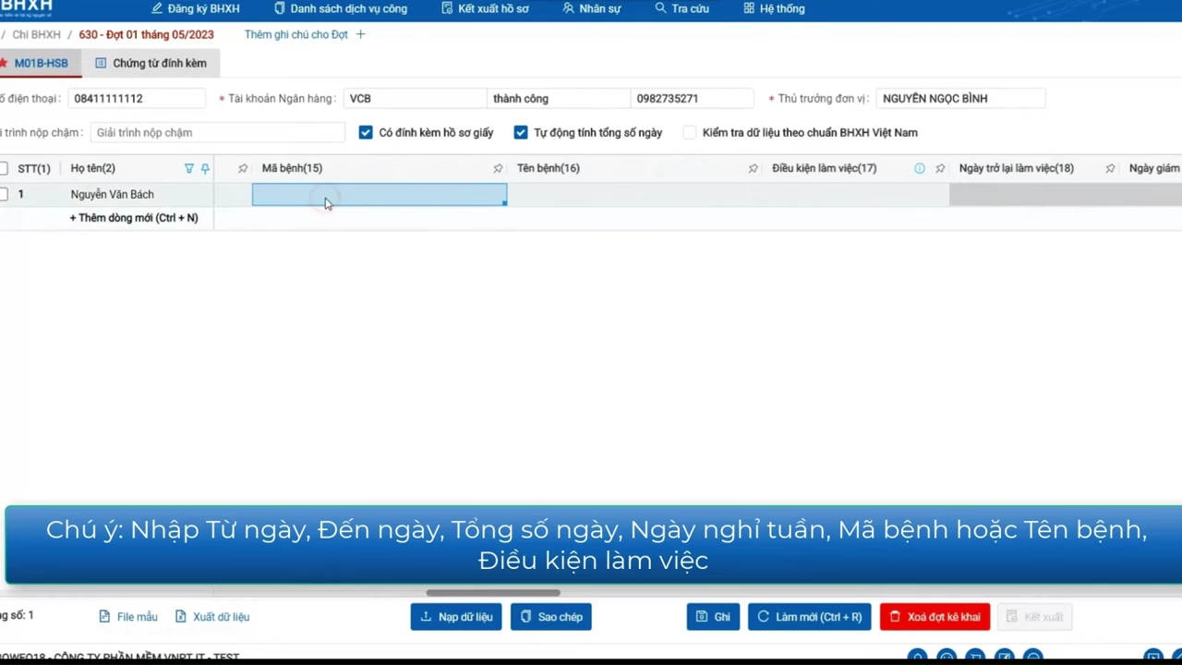Click the filter icon in Họ tên column

click(x=189, y=168)
